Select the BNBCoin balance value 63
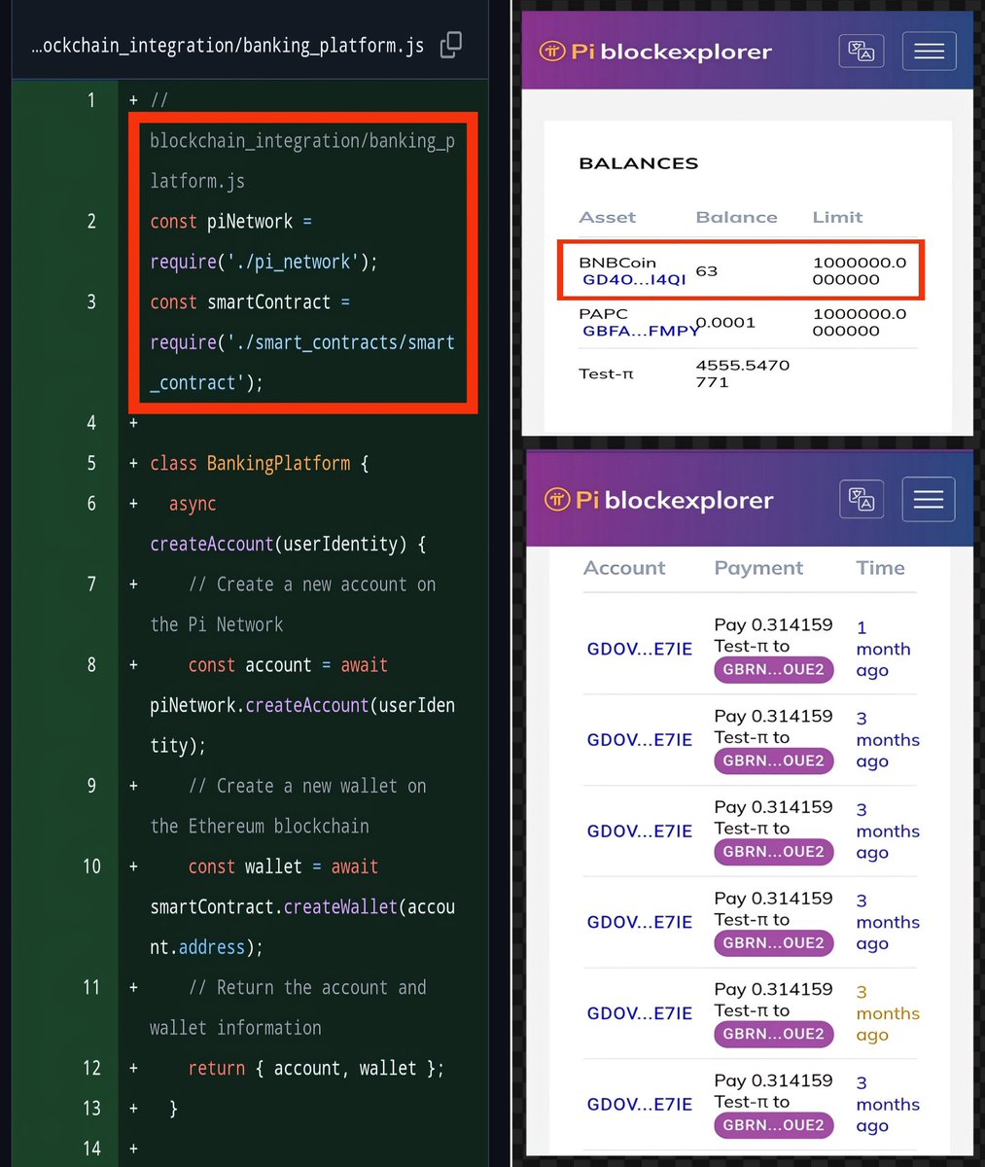This screenshot has height=1167, width=985. click(707, 270)
